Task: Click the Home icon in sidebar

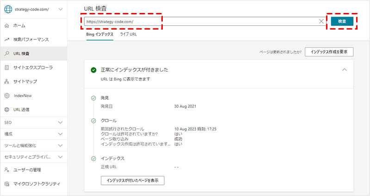Action: tap(6, 25)
